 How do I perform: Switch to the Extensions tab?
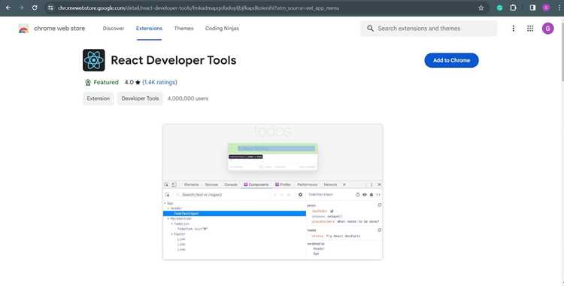[149, 29]
